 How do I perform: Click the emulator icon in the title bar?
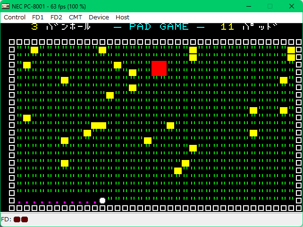(x=6, y=6)
